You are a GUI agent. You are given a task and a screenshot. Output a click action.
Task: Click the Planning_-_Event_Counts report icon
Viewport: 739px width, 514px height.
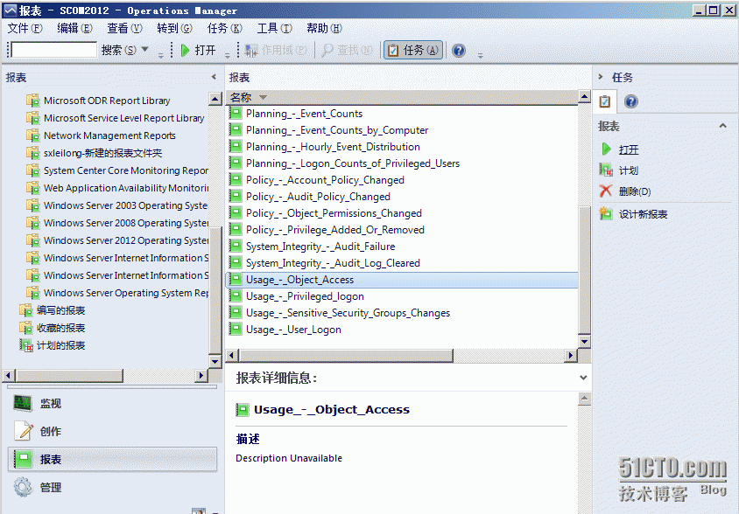(236, 113)
